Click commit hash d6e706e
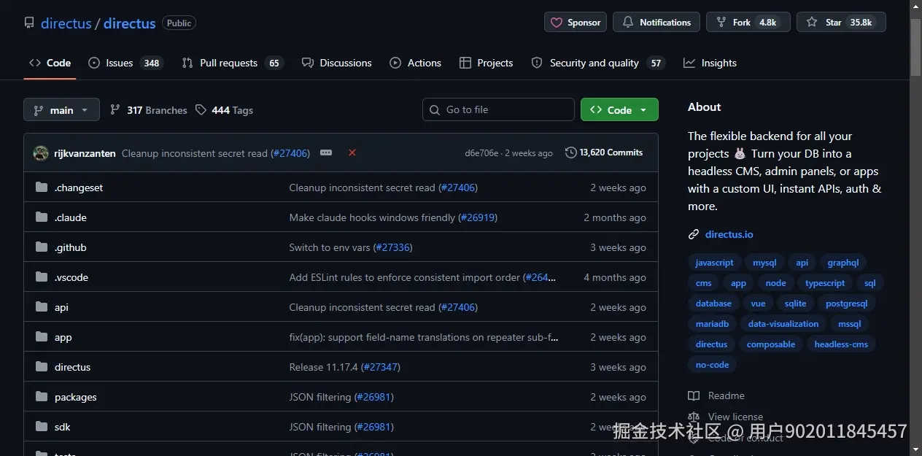This screenshot has width=922, height=456. coord(481,153)
